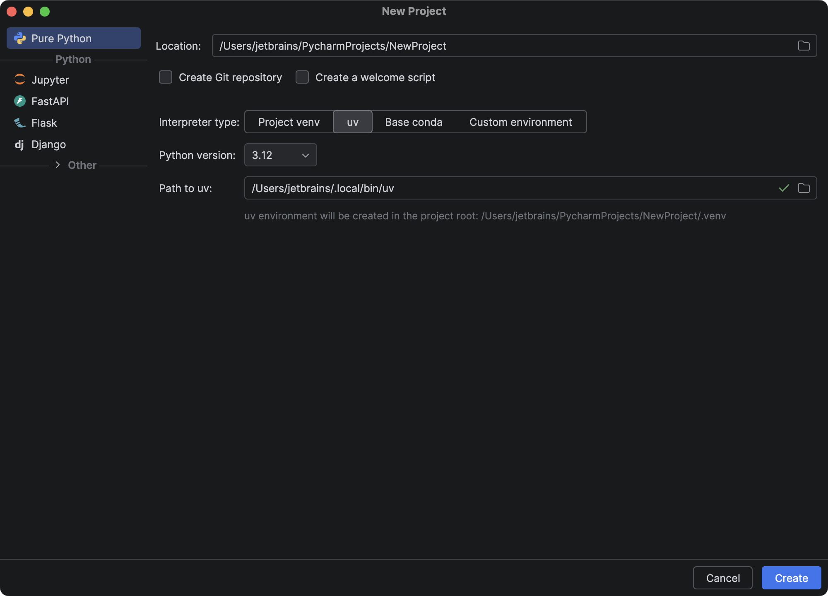The width and height of the screenshot is (828, 596).
Task: Select the FastAPI project icon
Action: (x=20, y=101)
